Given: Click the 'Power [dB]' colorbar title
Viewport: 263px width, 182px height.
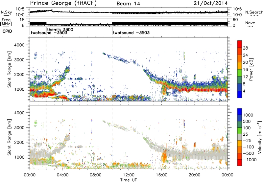Looking at the screenshot, I should pyautogui.click(x=251, y=69).
